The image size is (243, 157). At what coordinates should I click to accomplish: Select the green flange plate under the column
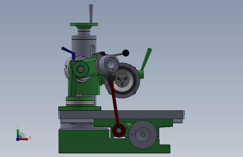(80, 108)
